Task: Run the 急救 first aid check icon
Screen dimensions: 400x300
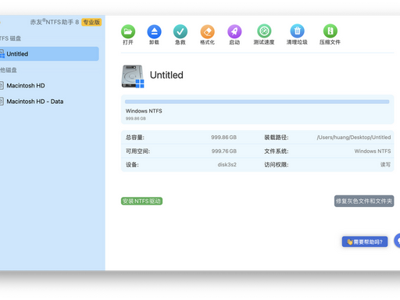Action: click(x=180, y=31)
